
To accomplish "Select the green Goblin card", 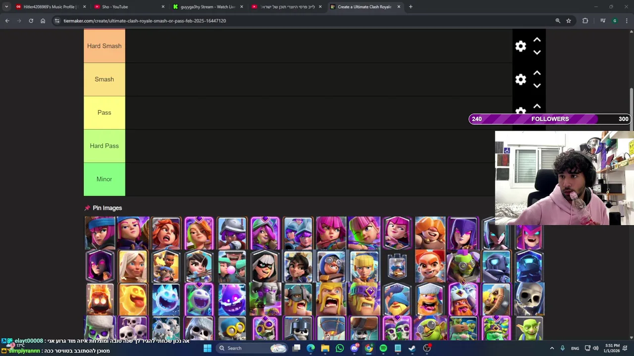I will coord(529,328).
